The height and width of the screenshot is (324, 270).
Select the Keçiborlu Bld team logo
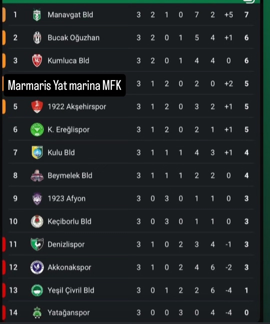(37, 221)
